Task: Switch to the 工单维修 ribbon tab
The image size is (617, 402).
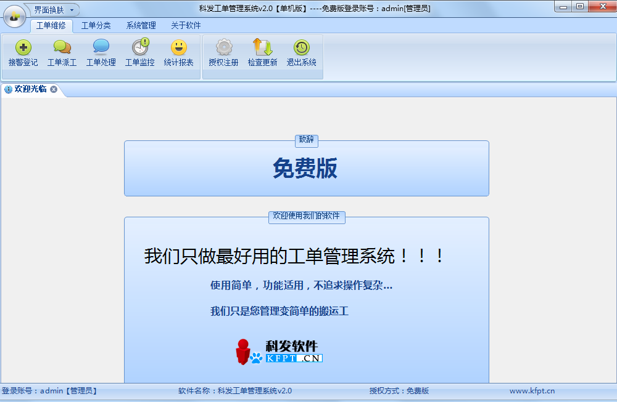Action: [51, 25]
